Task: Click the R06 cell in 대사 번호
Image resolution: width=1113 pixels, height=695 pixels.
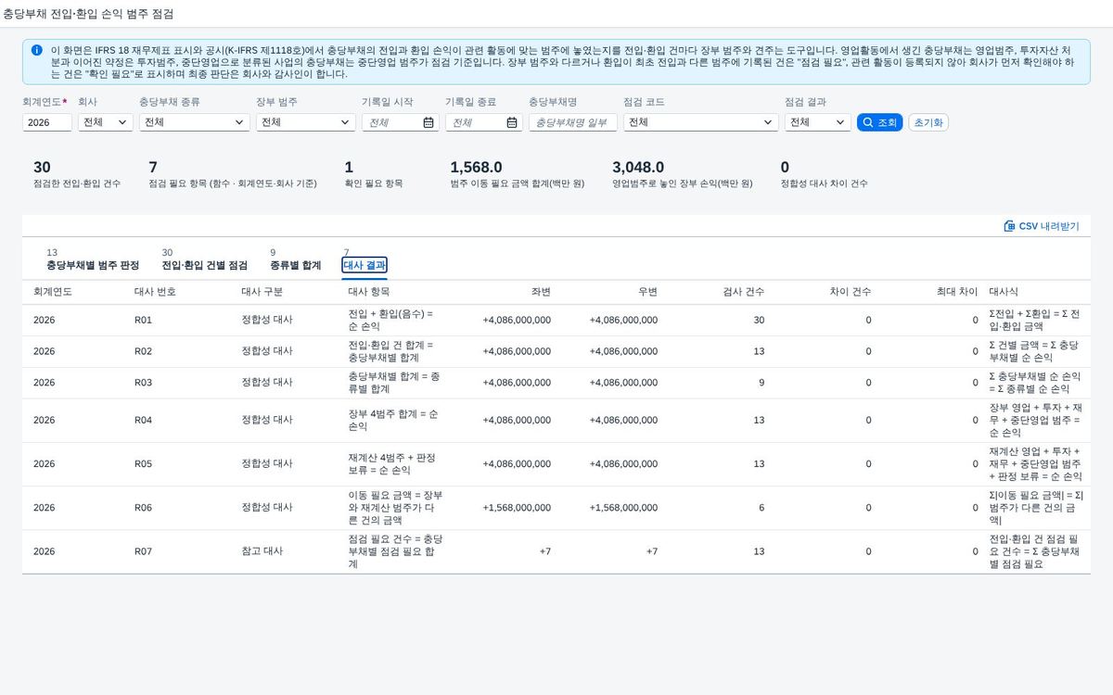Action: pos(143,508)
